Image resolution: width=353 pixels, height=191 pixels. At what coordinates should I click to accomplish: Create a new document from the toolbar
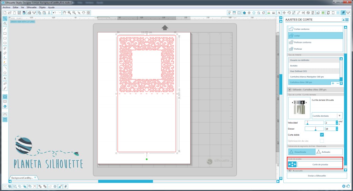(x=5, y=13)
